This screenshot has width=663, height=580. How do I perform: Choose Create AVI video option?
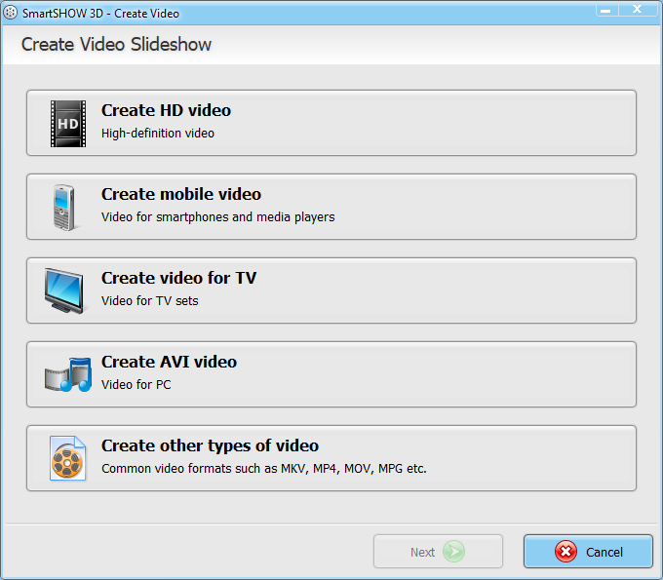pyautogui.click(x=331, y=374)
